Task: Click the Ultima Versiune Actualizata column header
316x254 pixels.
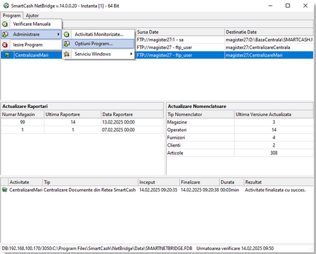Action: [x=274, y=114]
